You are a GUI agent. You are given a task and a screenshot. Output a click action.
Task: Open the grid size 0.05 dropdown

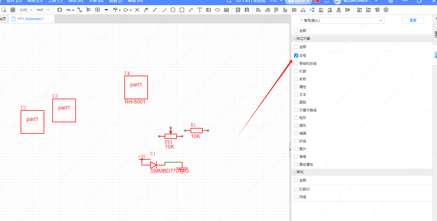[x=26, y=10]
